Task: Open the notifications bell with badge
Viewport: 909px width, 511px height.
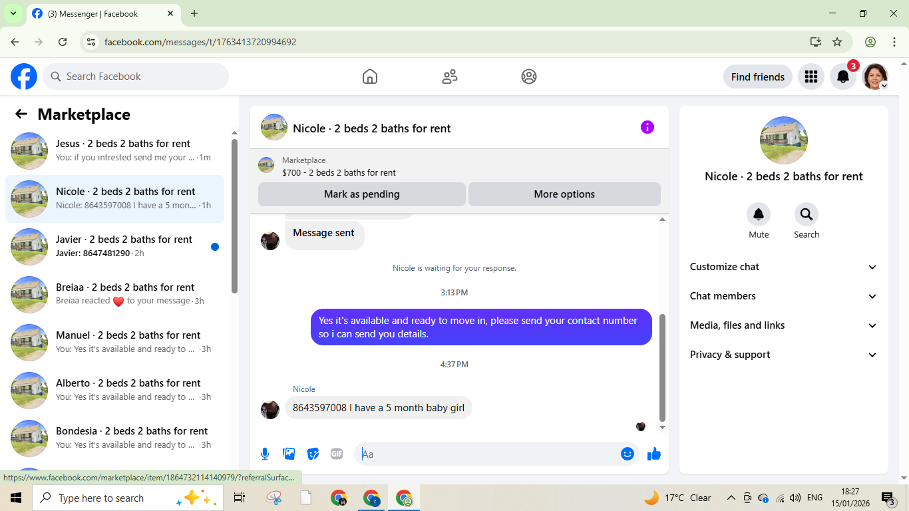Action: click(x=843, y=77)
